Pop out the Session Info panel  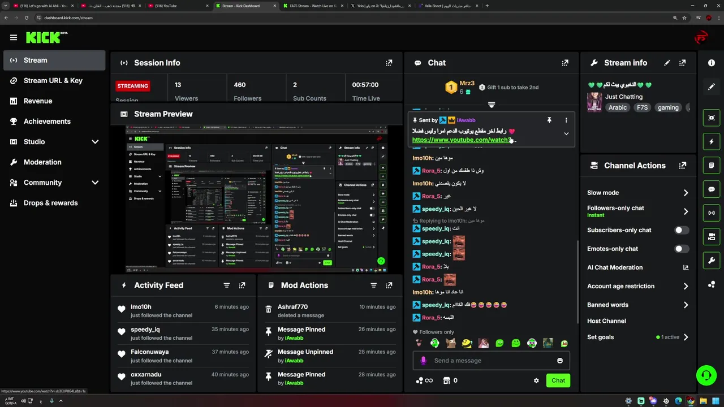389,63
